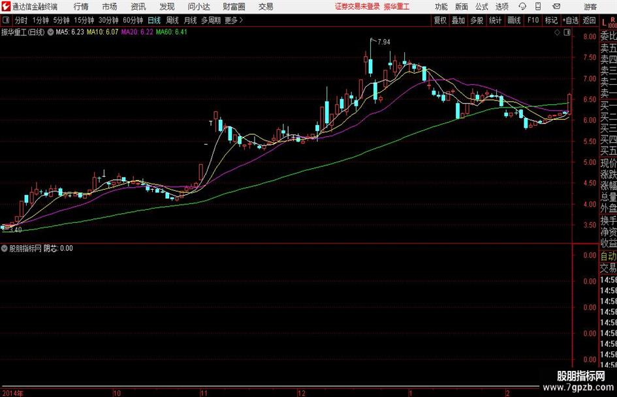The image size is (617, 397).
Task: Open the 公式 menu
Action: (x=482, y=7)
